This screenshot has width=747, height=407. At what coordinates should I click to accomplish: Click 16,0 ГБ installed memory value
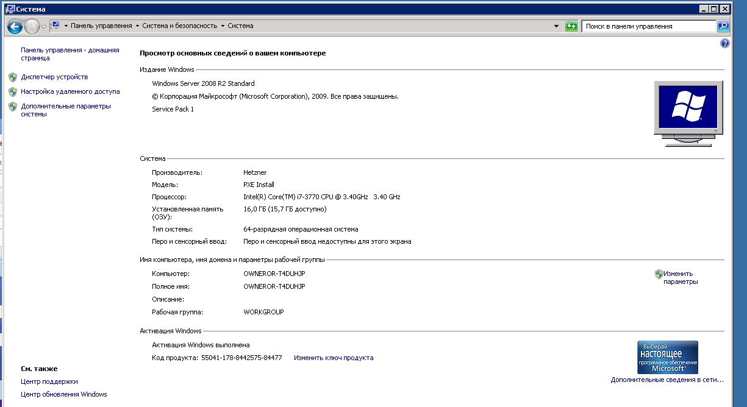click(x=285, y=209)
